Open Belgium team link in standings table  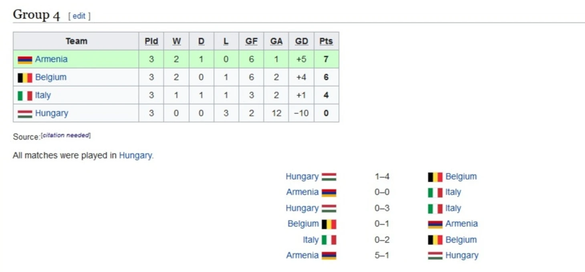[x=51, y=77]
